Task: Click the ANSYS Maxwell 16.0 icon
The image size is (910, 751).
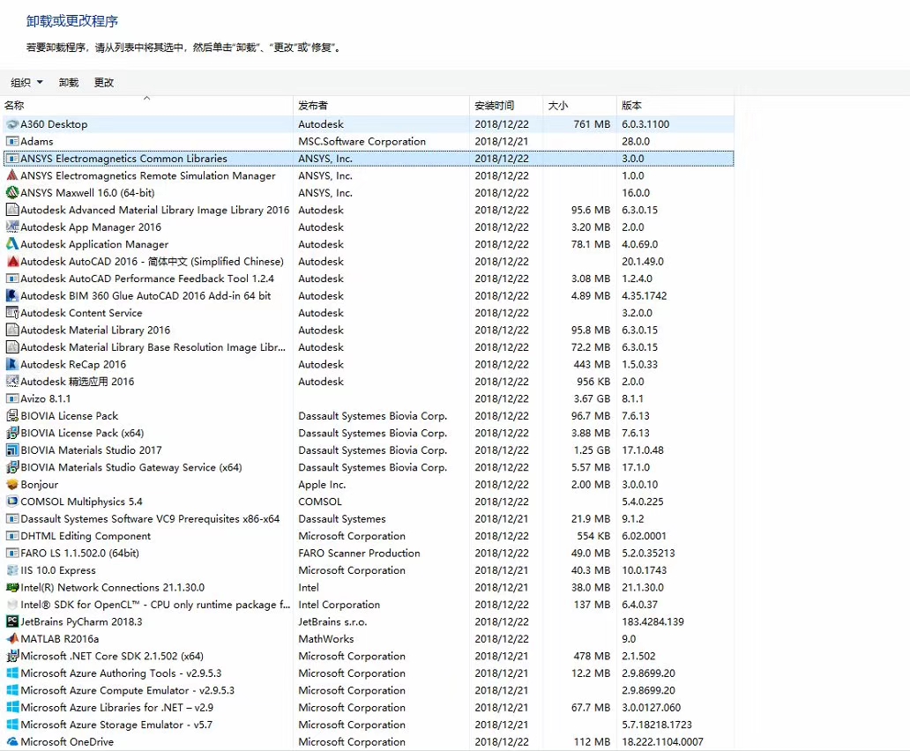Action: (12, 193)
